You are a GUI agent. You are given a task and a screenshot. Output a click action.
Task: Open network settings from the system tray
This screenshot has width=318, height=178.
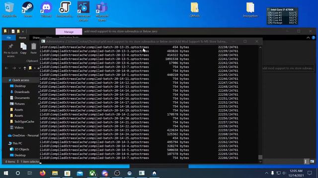279,173
